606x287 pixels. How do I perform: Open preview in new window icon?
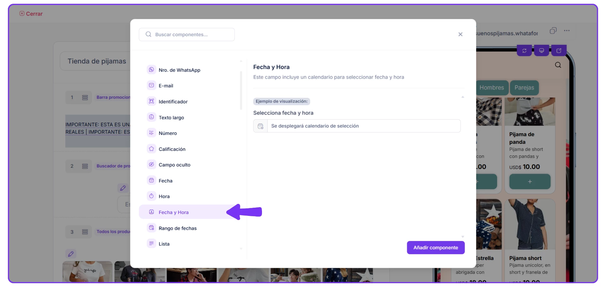pyautogui.click(x=559, y=51)
